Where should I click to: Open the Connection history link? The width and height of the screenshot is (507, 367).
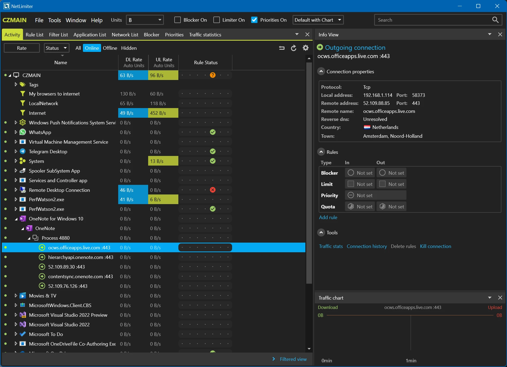tap(367, 246)
